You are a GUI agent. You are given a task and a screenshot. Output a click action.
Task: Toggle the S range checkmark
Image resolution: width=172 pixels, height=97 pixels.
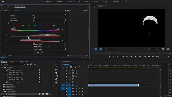coord(63,35)
